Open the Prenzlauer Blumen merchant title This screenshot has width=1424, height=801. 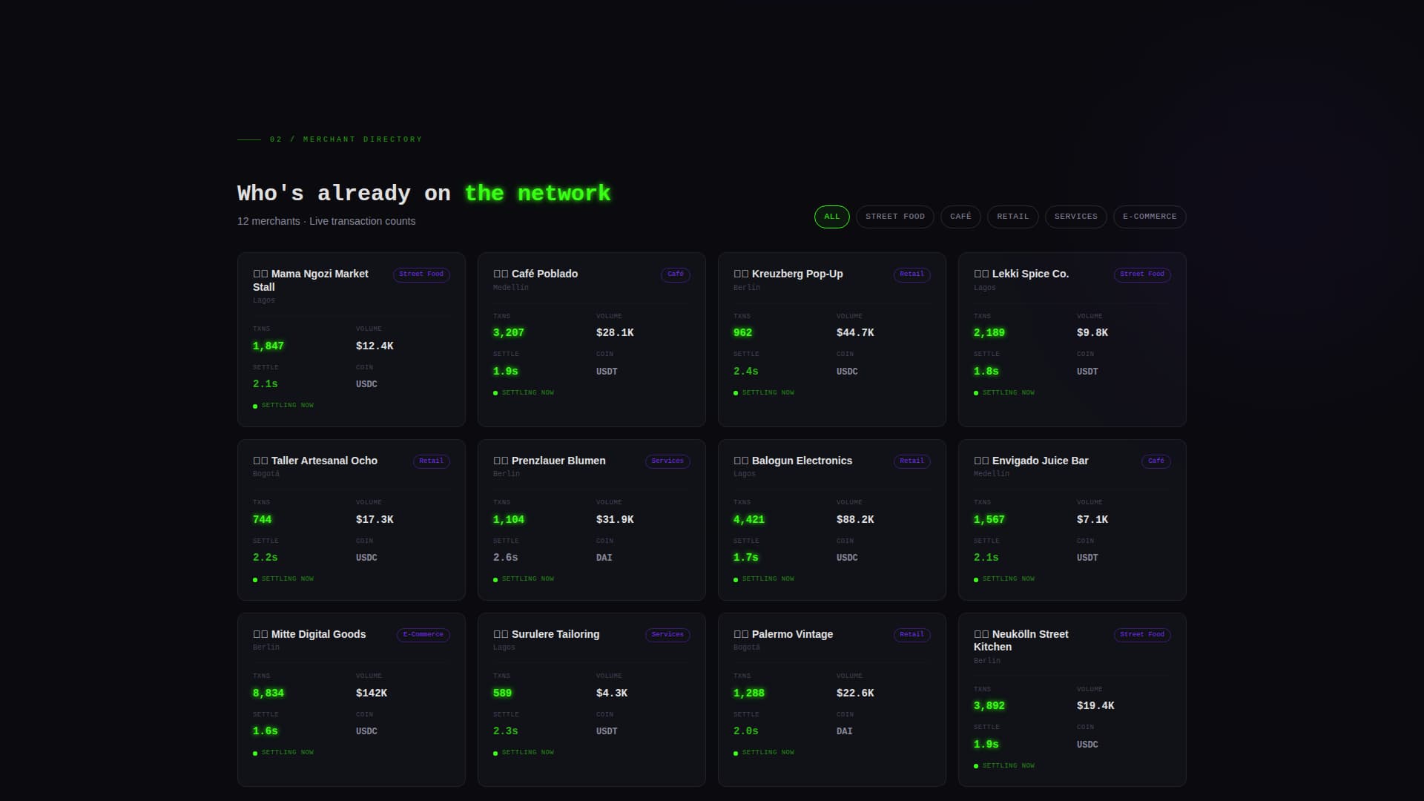[x=550, y=461]
